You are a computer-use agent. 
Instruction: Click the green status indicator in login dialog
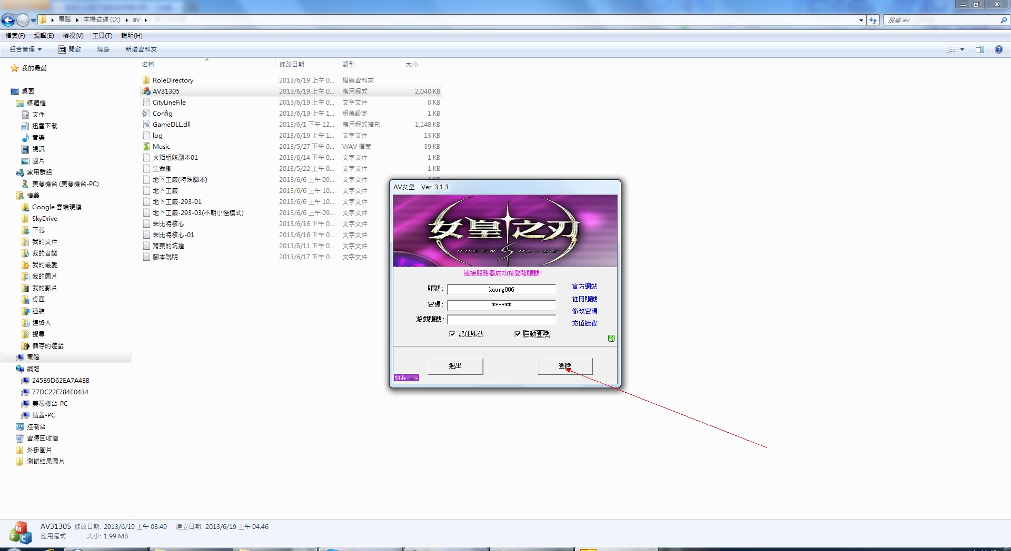(611, 338)
